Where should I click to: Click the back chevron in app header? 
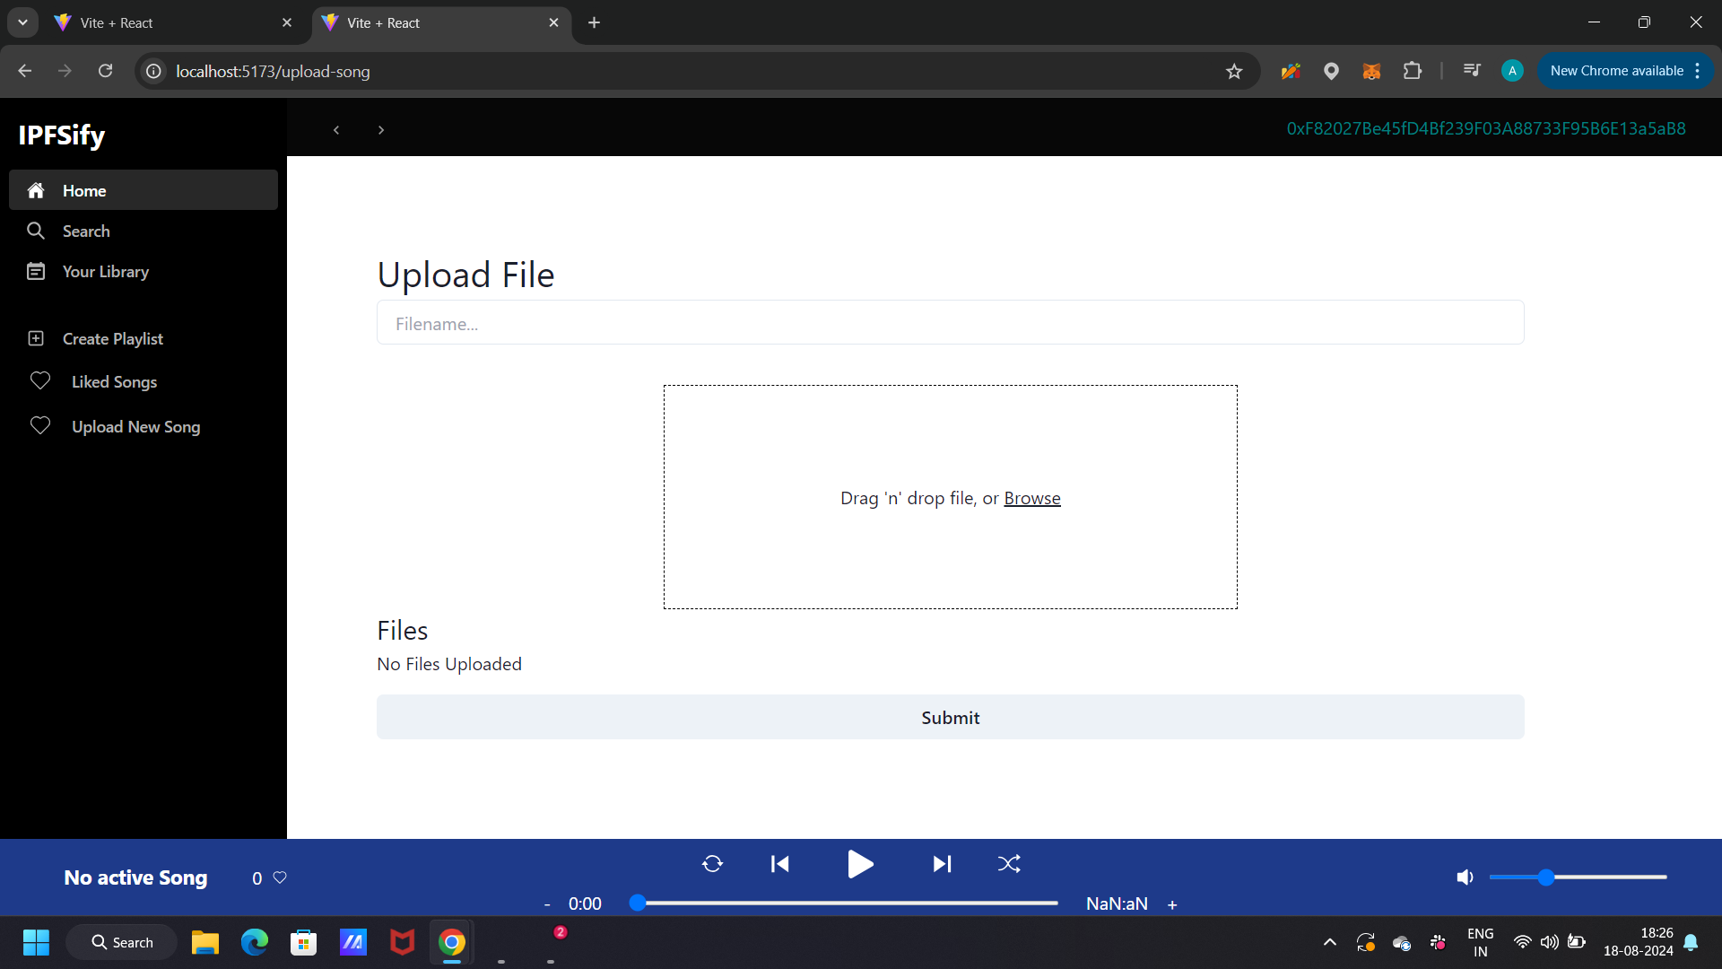coord(336,130)
